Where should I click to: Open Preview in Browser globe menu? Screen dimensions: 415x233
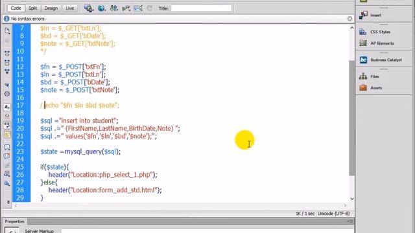coord(102,8)
